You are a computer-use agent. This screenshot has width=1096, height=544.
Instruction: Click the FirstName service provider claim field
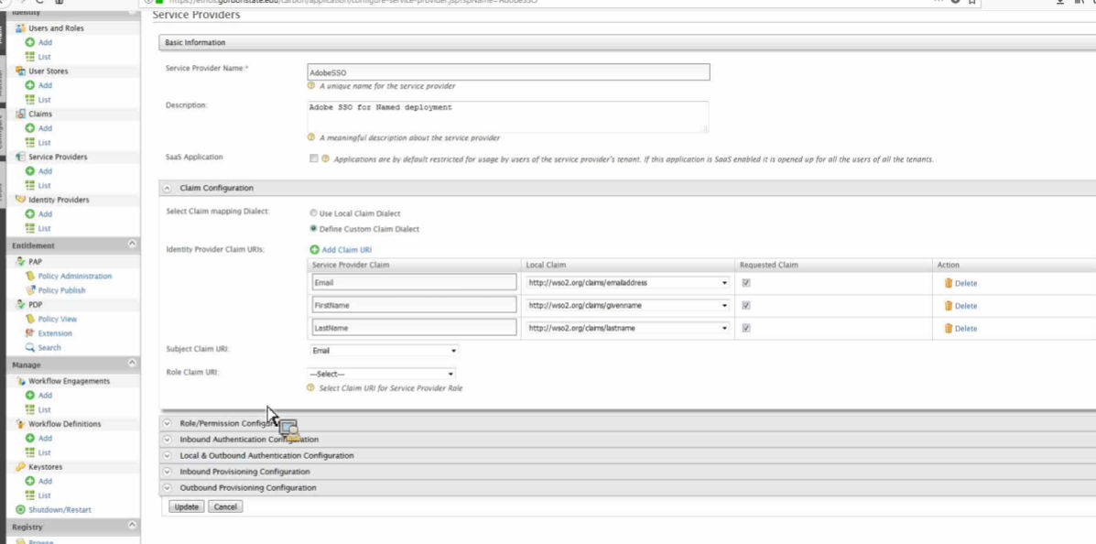point(415,306)
